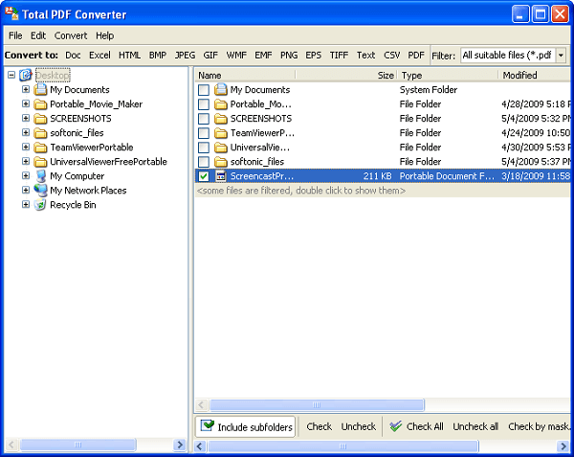
Task: Click the SCREENSHOTS folder icon in file list
Action: [x=221, y=119]
